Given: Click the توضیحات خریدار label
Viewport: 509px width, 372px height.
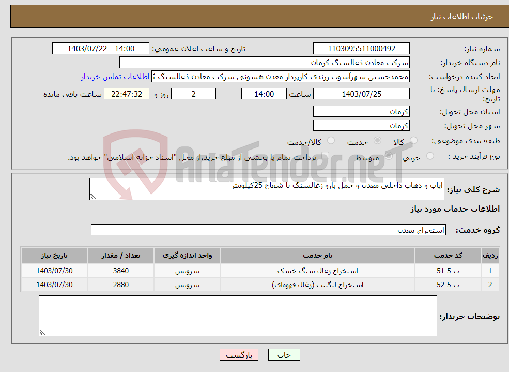Looking at the screenshot, I should [x=469, y=317].
